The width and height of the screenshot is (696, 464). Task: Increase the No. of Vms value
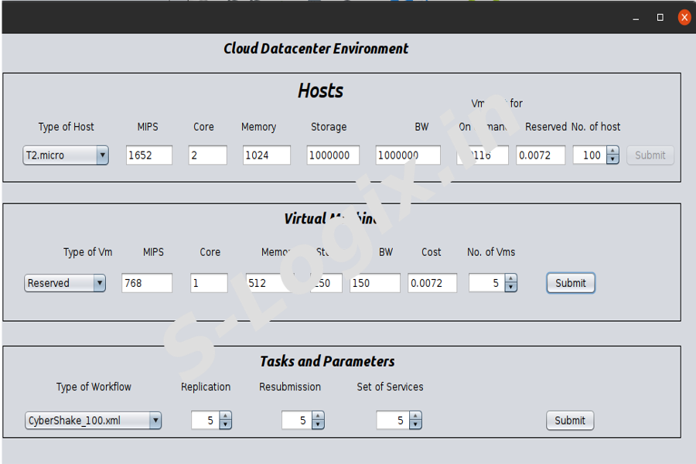510,279
